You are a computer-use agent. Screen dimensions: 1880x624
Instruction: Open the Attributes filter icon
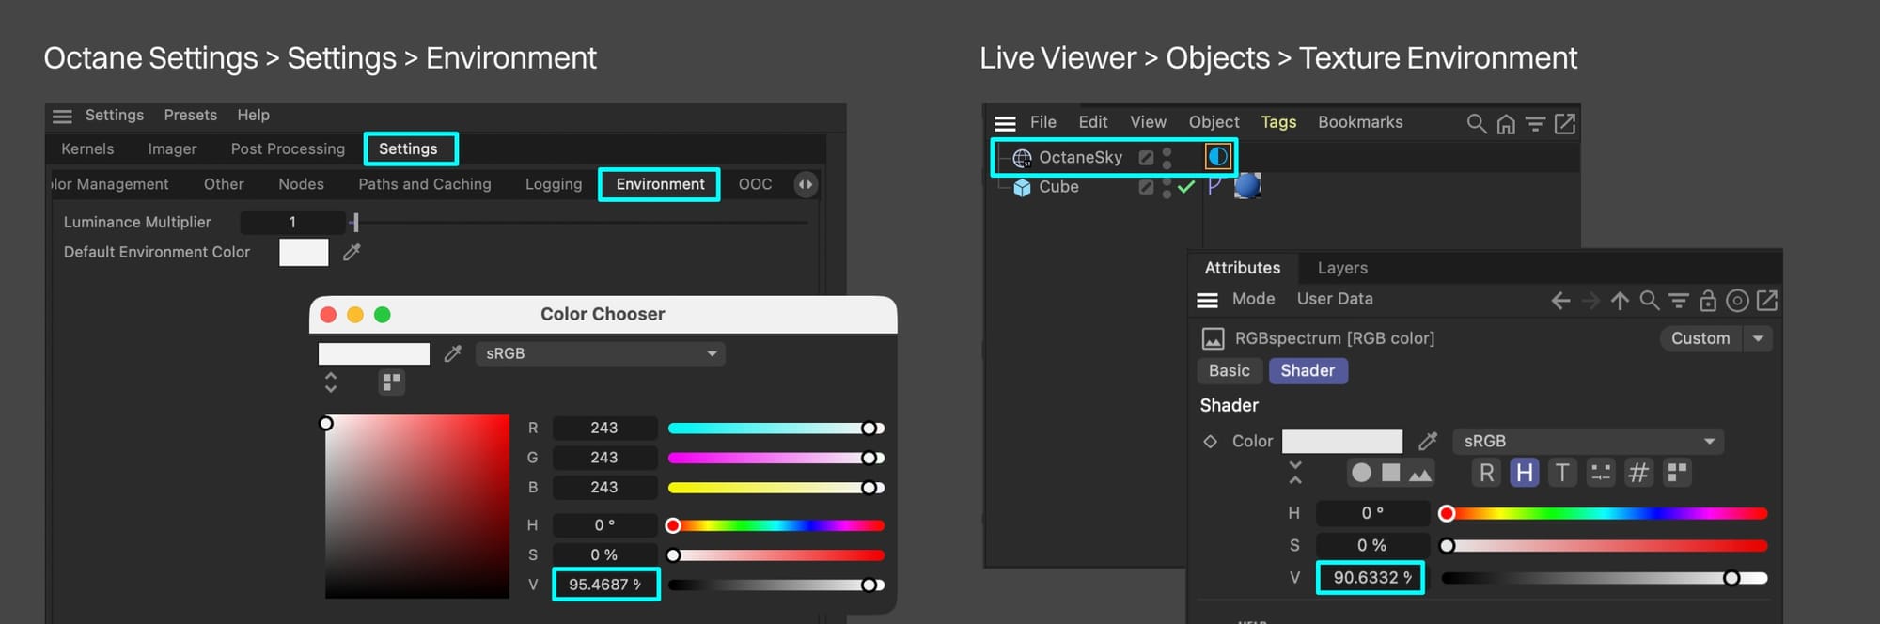click(1678, 300)
